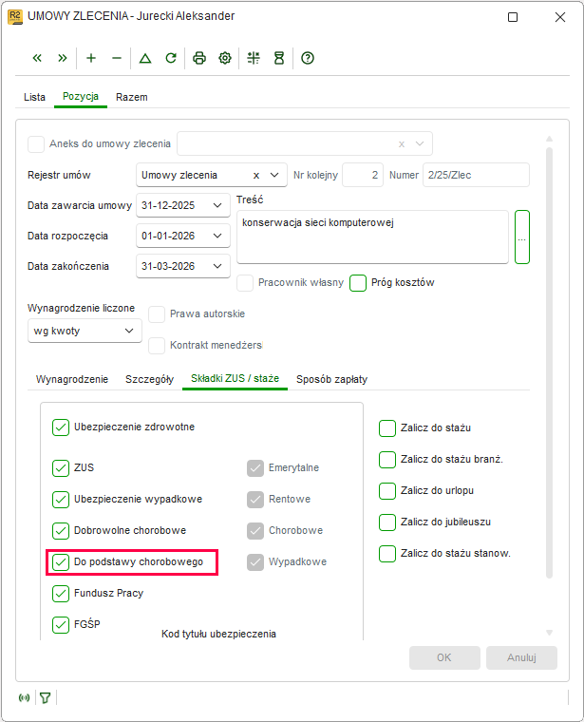Image resolution: width=584 pixels, height=722 pixels.
Task: Toggle the FGŚP checkbox
Action: tap(61, 625)
